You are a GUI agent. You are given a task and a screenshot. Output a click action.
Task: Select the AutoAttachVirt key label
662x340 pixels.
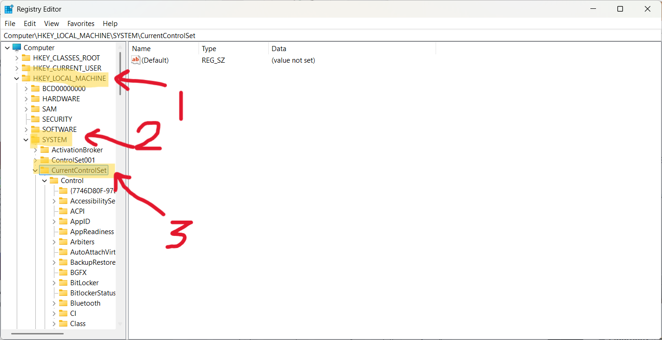pos(93,252)
